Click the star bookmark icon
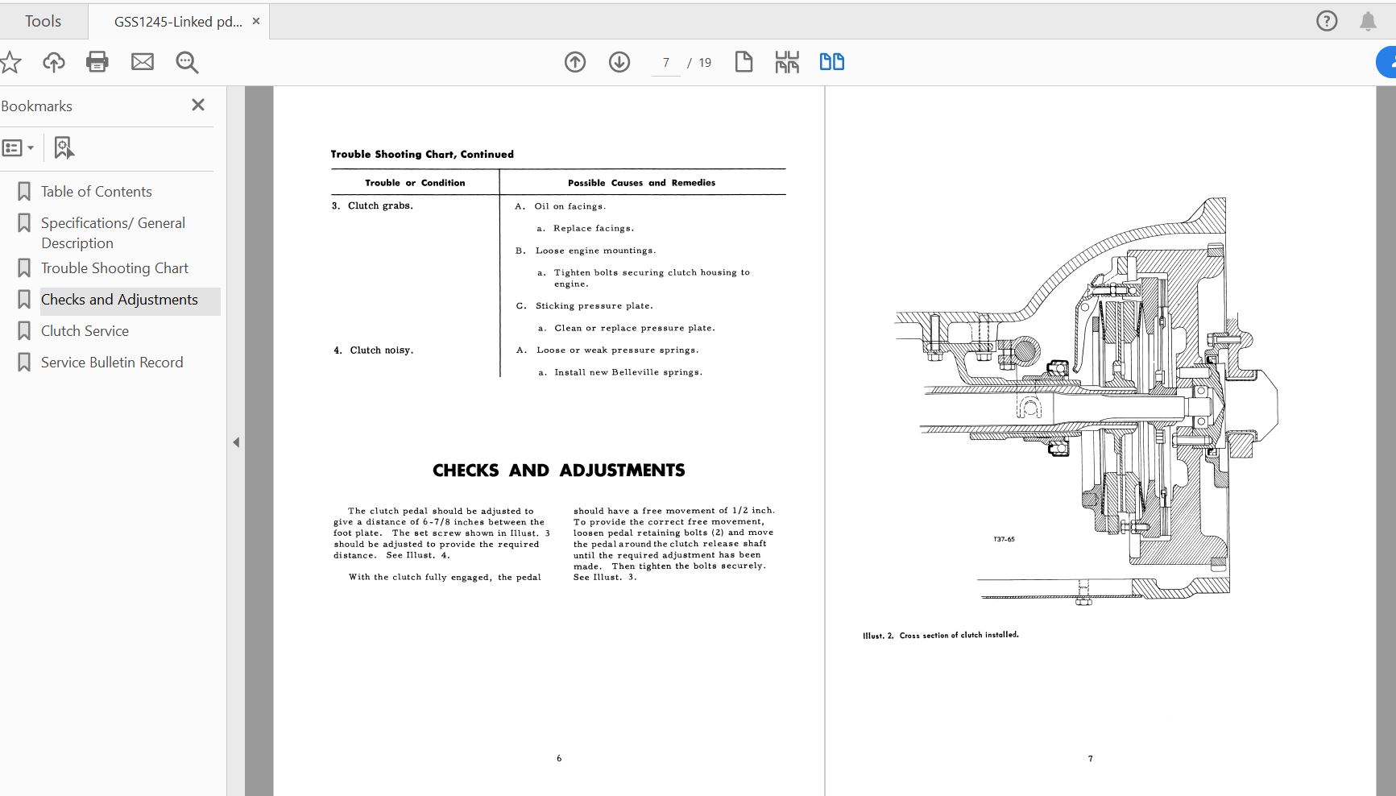The image size is (1396, 796). click(10, 62)
